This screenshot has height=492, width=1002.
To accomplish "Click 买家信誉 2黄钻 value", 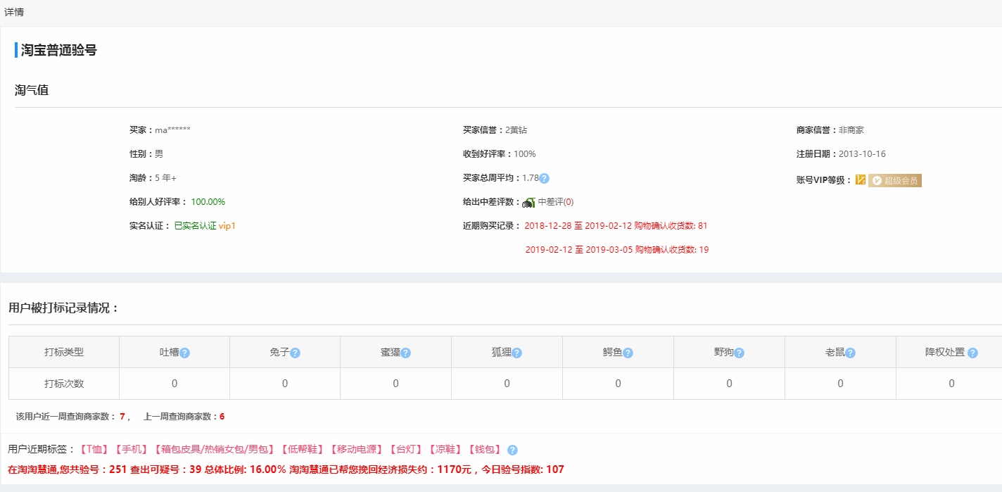I will [x=516, y=130].
